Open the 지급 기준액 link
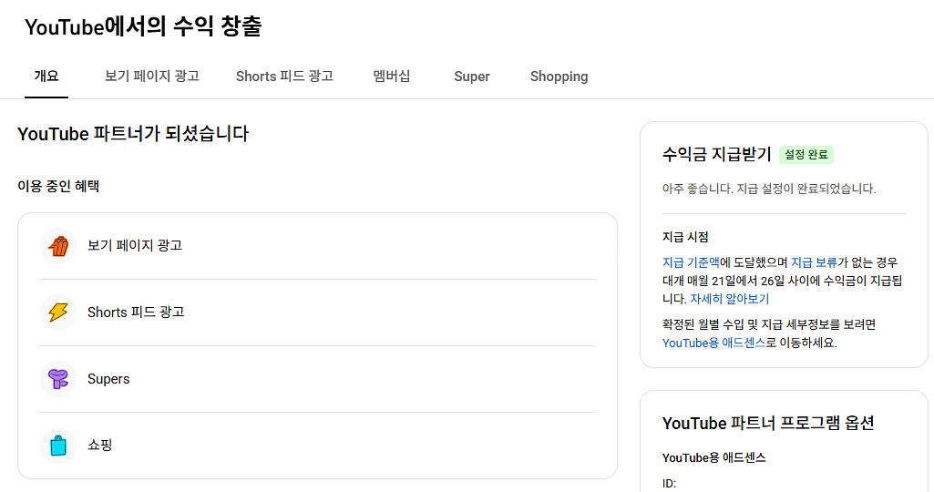The height and width of the screenshot is (492, 934). [x=692, y=262]
